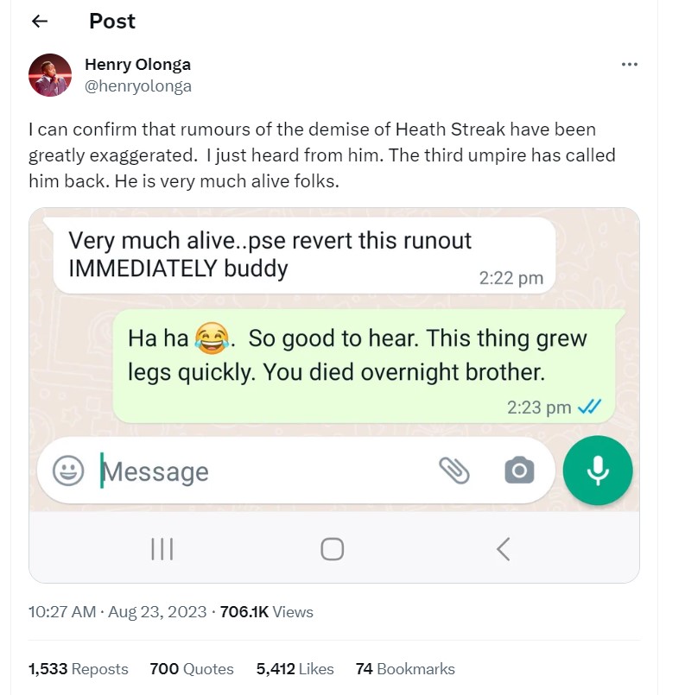Screen dimensions: 685x695
Task: Open the green 'Ha ha' chat bubble image
Action: click(364, 366)
